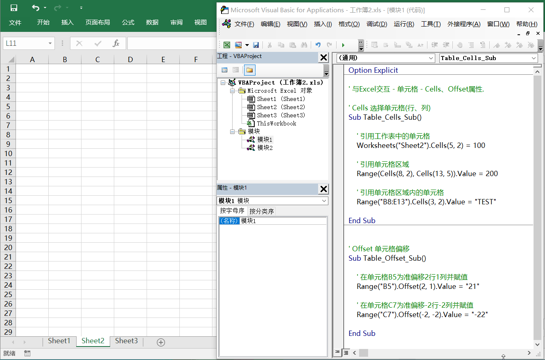Open Excel 页面布局 ribbon tab
This screenshot has width=545, height=360.
click(97, 22)
